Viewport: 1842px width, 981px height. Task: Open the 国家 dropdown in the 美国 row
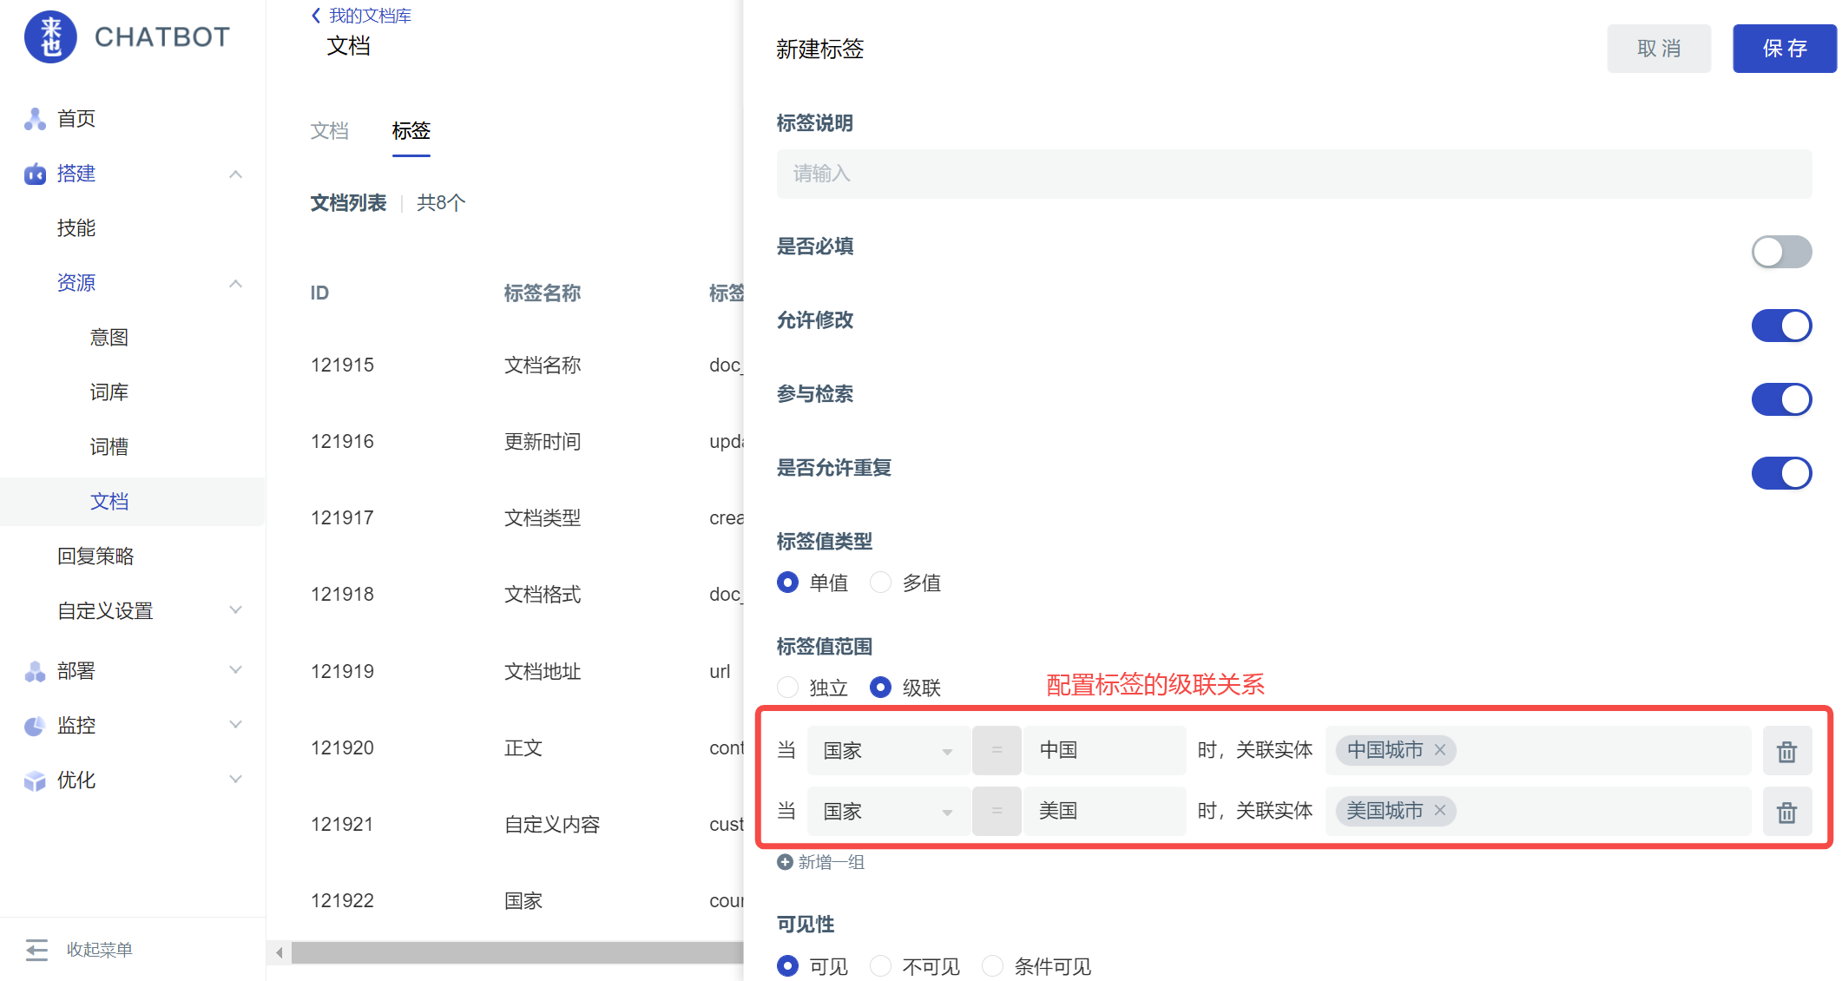pos(888,812)
